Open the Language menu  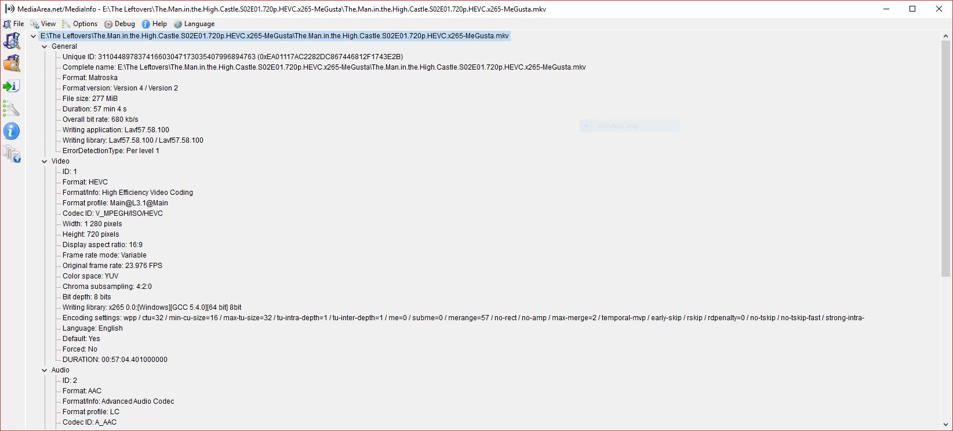pyautogui.click(x=194, y=24)
